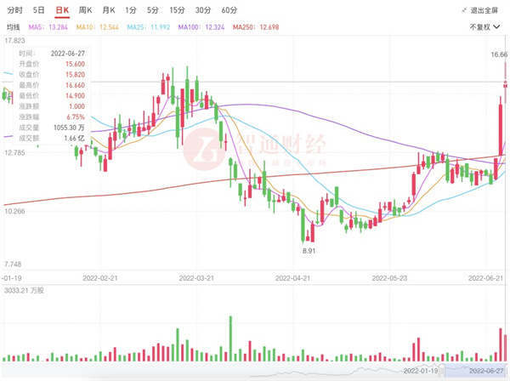Click the 8.91 low price candlestick marker
Screen dimensions: 510x381
coord(309,252)
